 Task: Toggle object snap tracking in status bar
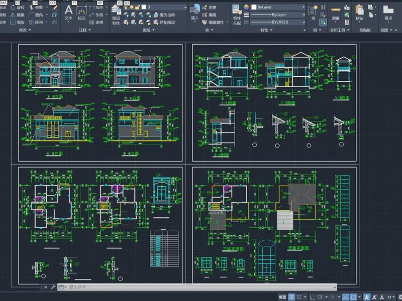pos(345,297)
